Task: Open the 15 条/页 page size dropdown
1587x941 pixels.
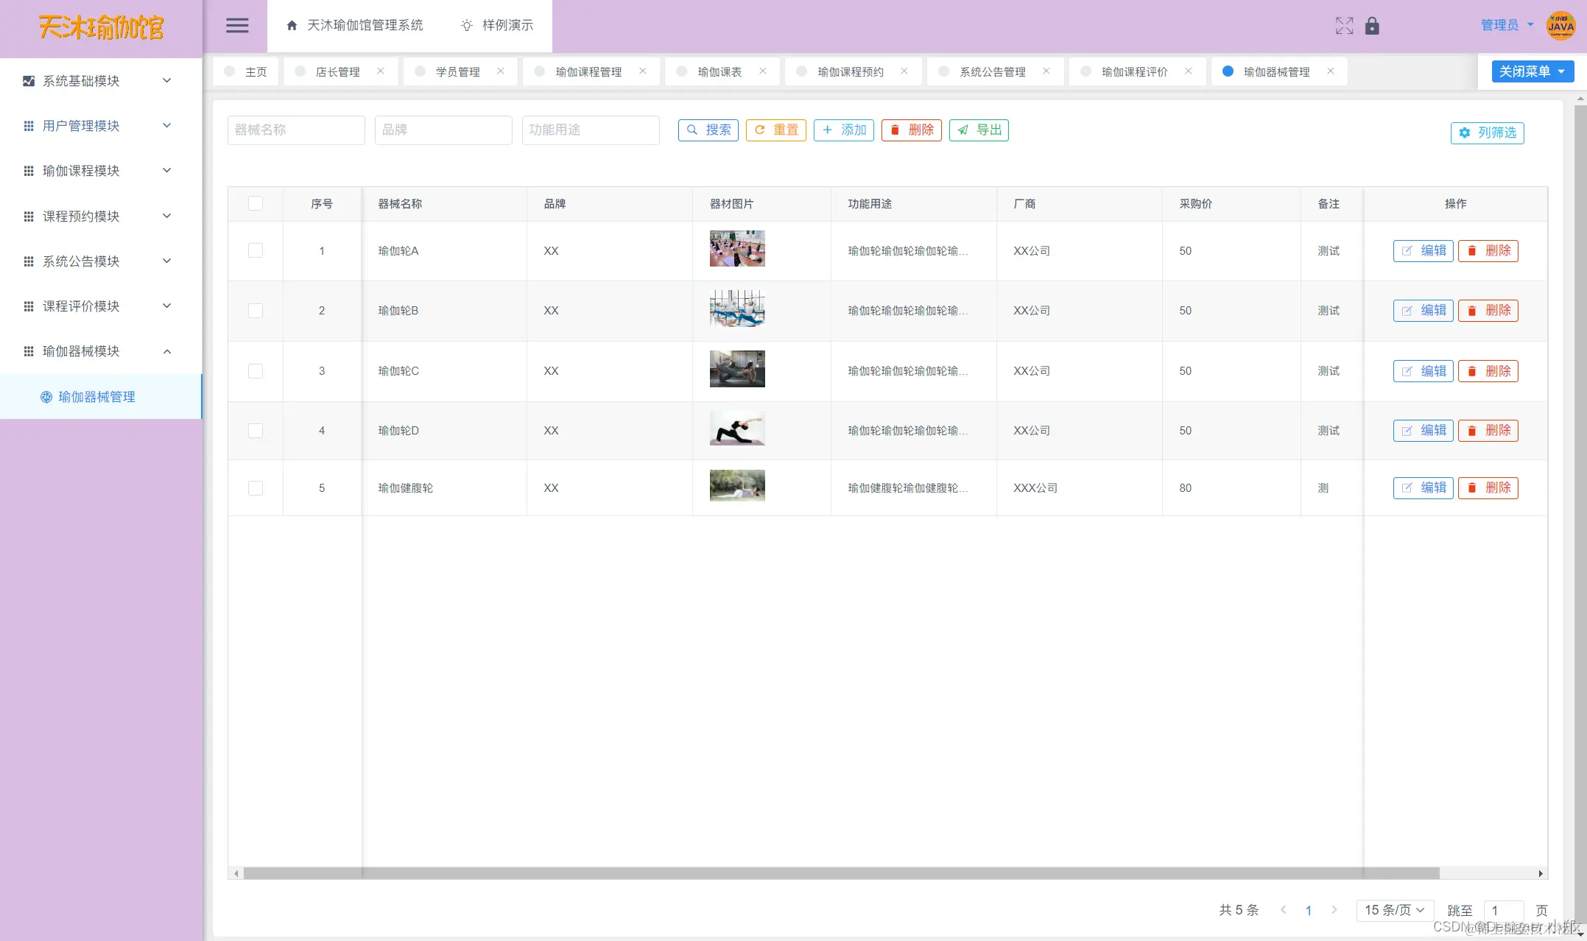Action: coord(1394,910)
